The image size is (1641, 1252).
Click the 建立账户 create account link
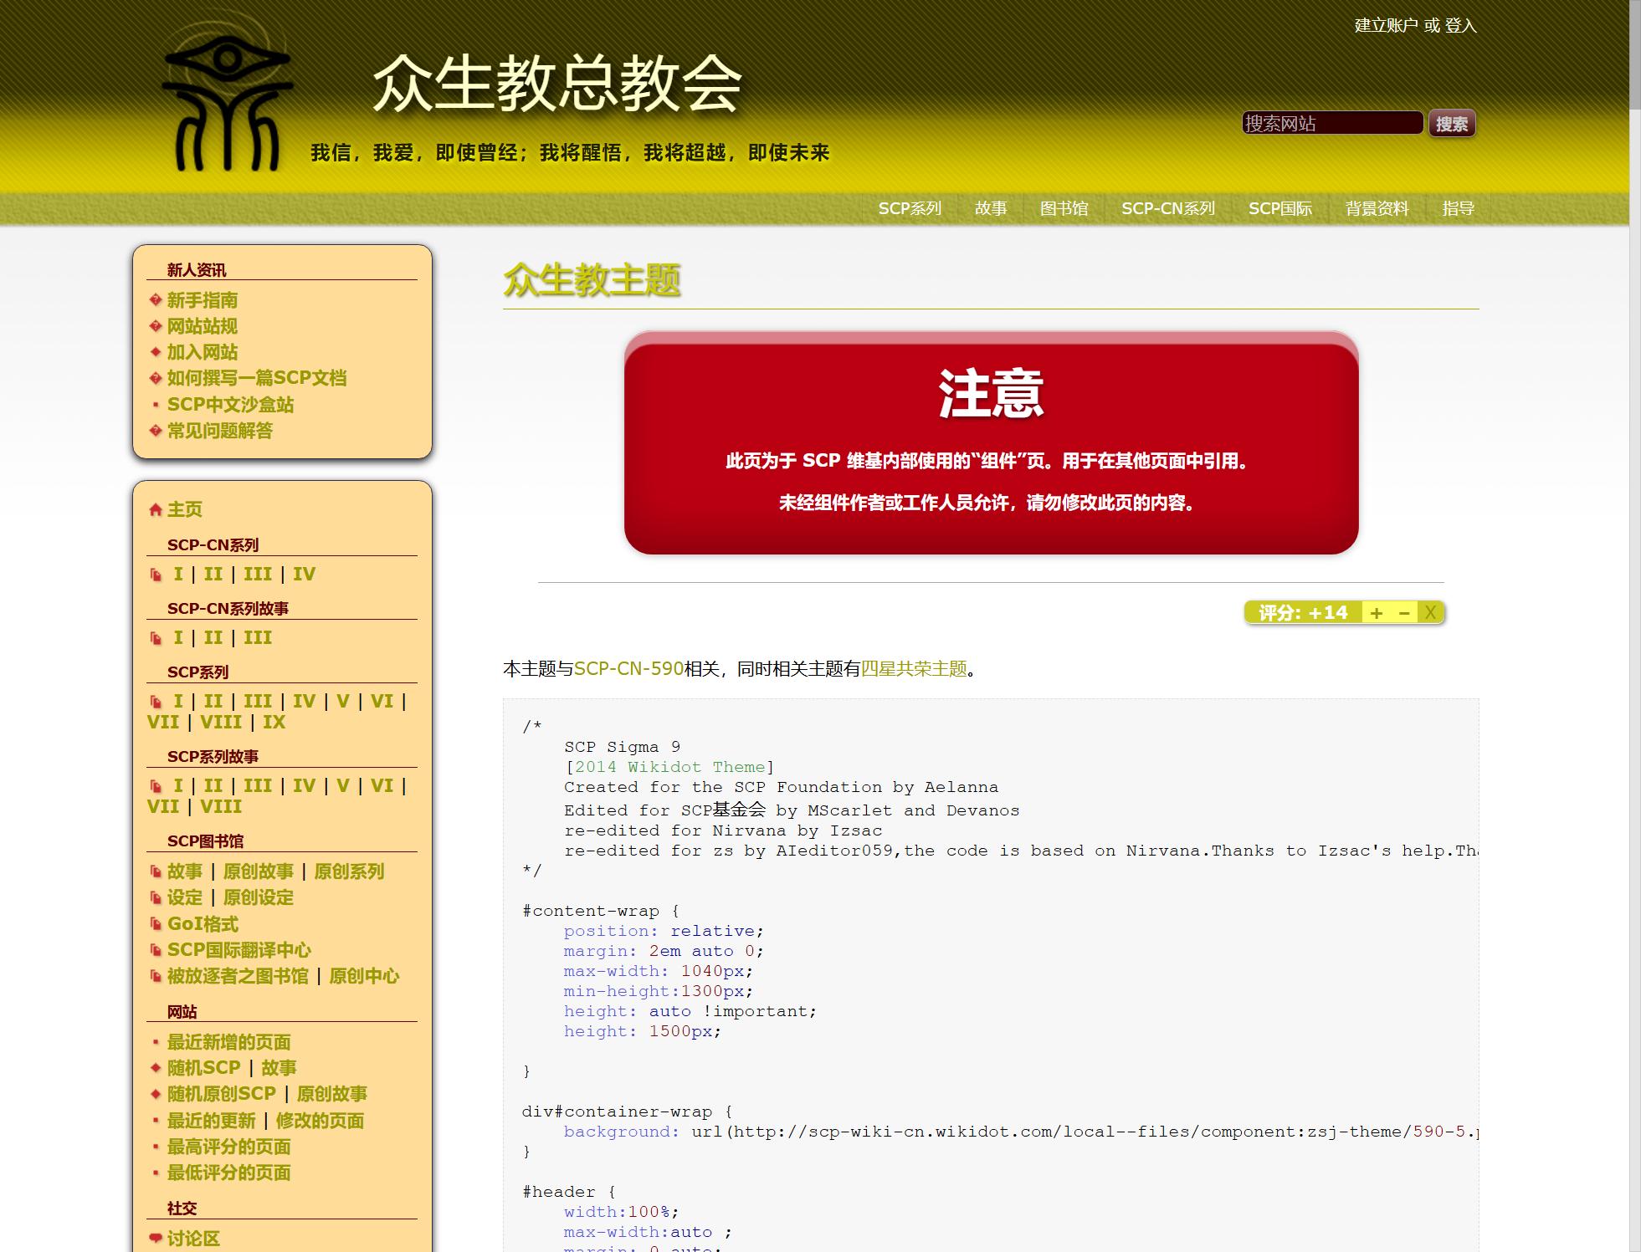pos(1386,26)
